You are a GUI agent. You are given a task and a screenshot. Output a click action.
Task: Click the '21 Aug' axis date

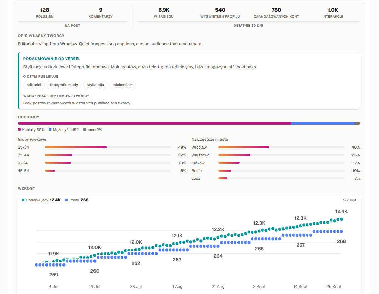[218, 287]
